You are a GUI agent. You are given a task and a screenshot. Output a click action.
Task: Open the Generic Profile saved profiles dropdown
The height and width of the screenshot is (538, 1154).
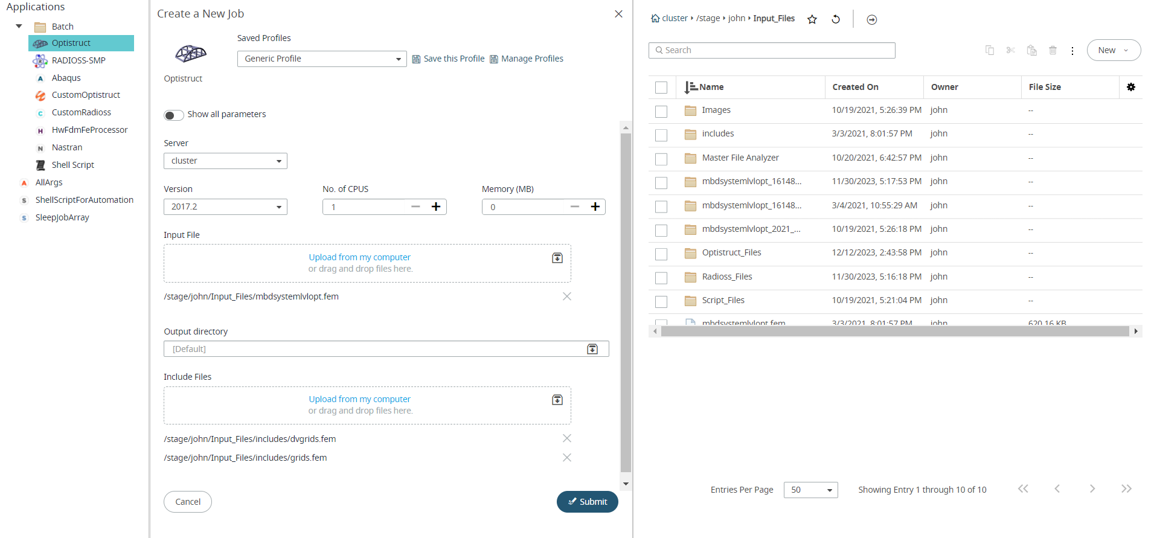pyautogui.click(x=321, y=59)
